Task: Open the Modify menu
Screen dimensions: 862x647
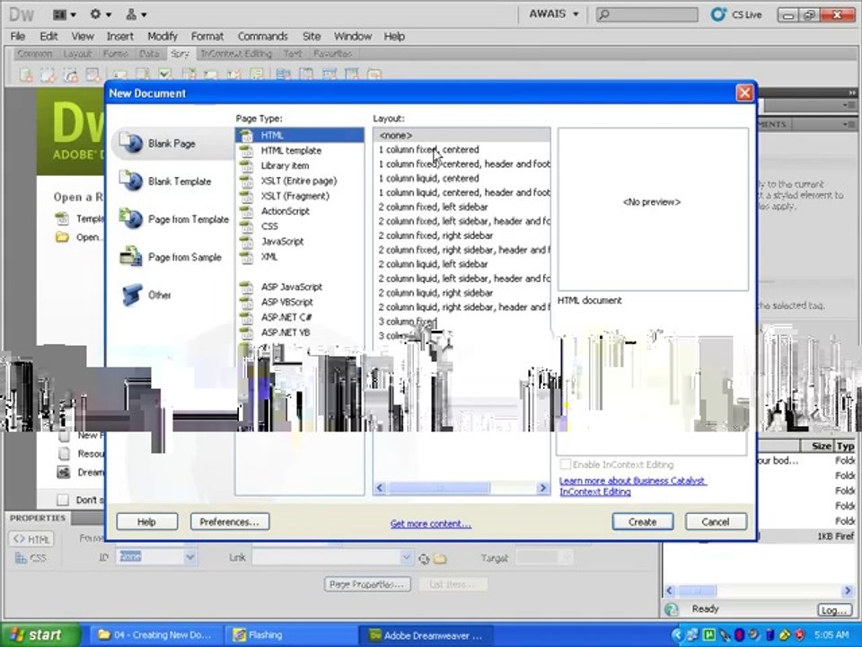Action: [163, 36]
